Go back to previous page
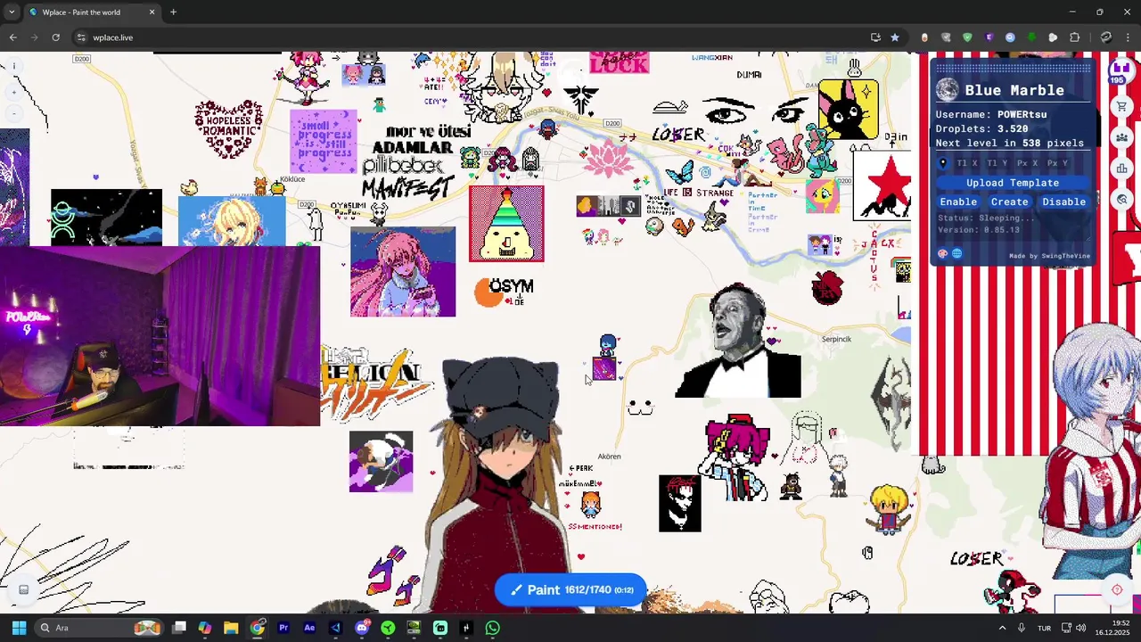Viewport: 1141px width, 642px height. (x=12, y=37)
